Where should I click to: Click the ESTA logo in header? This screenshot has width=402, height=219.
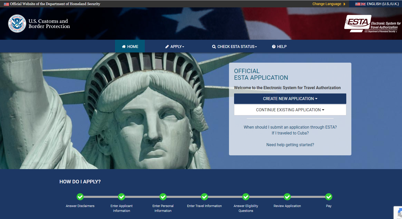[x=372, y=24]
